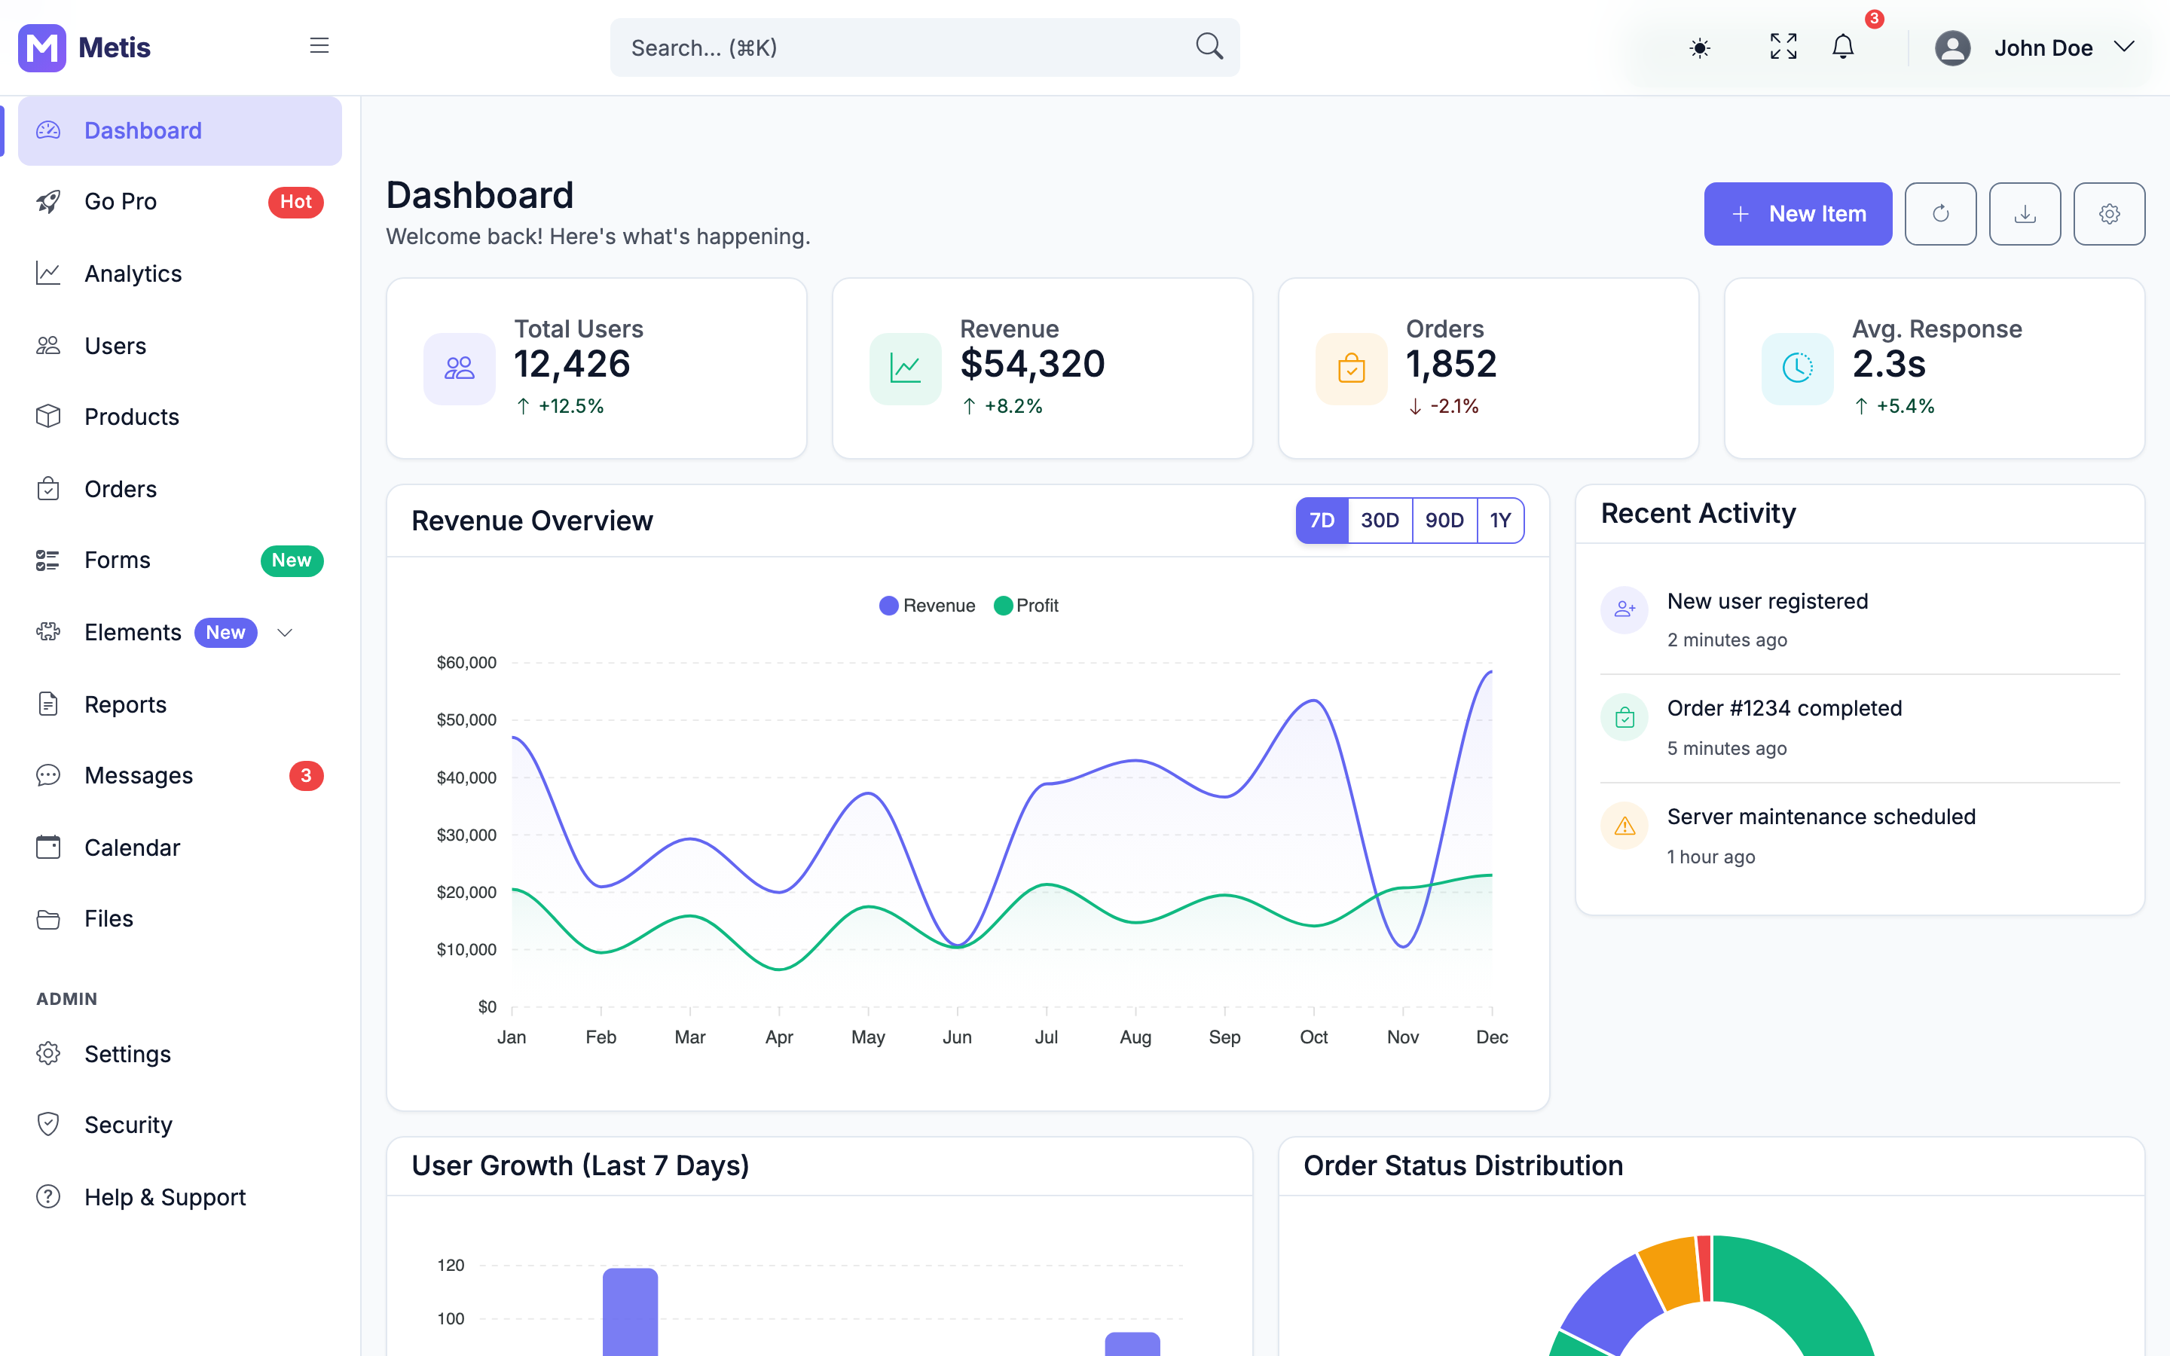The image size is (2170, 1356).
Task: Click the Hot badge next to Go Pro
Action: (296, 202)
